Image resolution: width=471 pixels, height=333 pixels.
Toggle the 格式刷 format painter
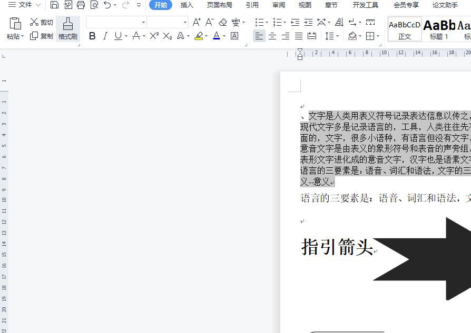(x=68, y=29)
